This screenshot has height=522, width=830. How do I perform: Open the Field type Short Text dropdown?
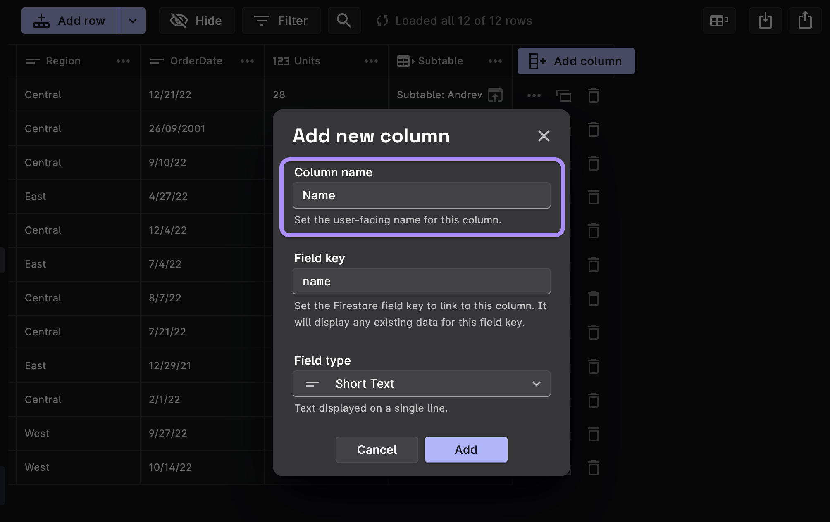[421, 384]
